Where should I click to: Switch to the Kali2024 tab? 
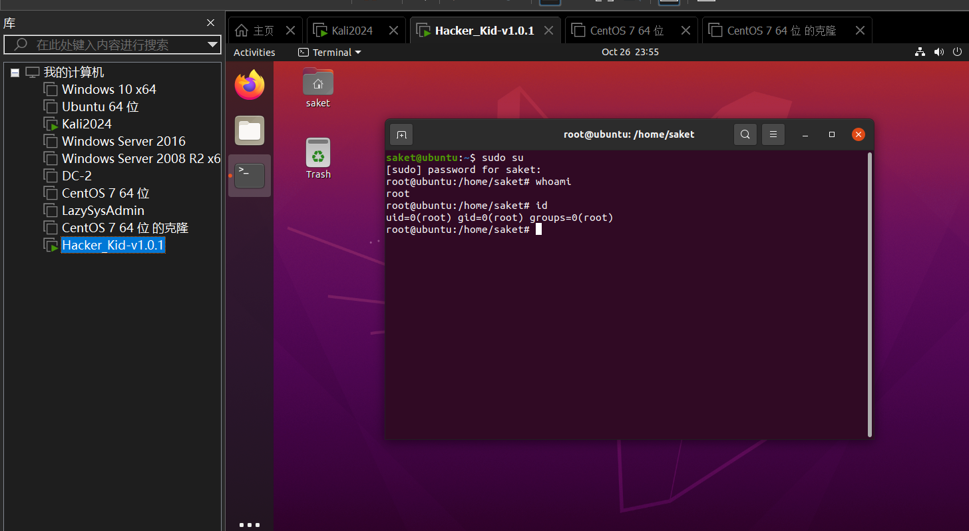click(x=356, y=31)
